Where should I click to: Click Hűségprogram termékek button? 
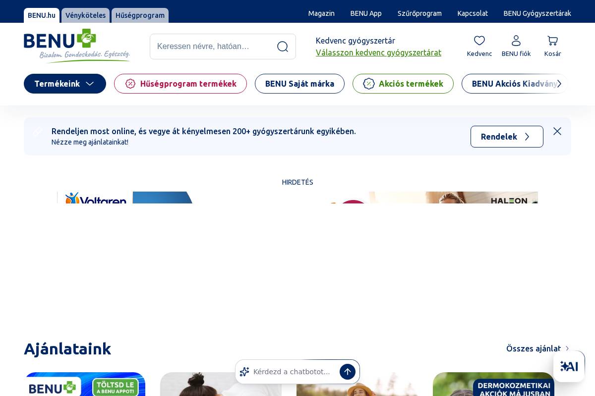(180, 84)
